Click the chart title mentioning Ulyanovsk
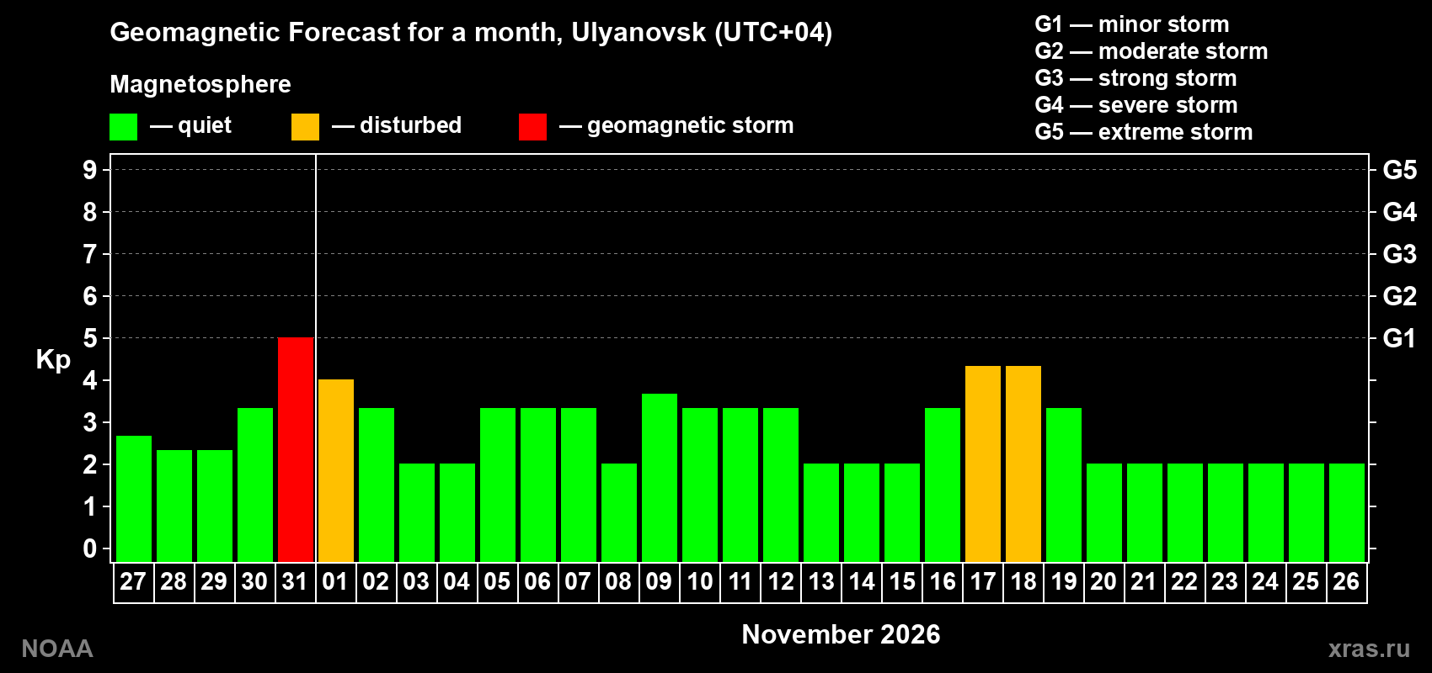The width and height of the screenshot is (1432, 673). pos(471,33)
